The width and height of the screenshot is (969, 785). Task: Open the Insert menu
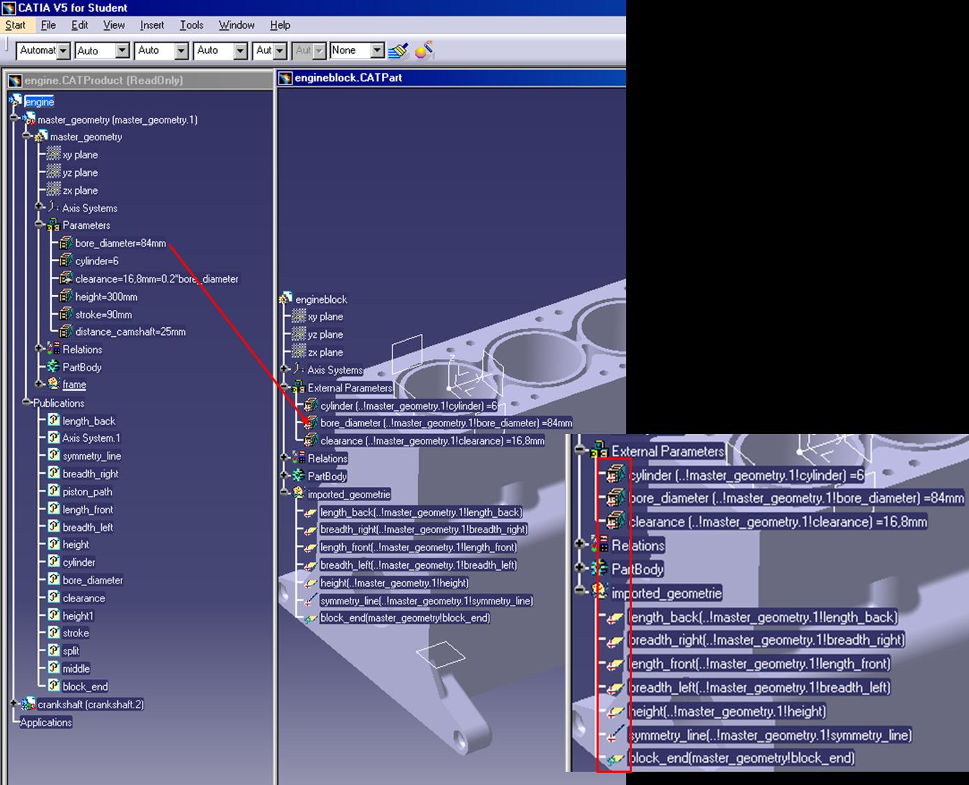coord(152,25)
